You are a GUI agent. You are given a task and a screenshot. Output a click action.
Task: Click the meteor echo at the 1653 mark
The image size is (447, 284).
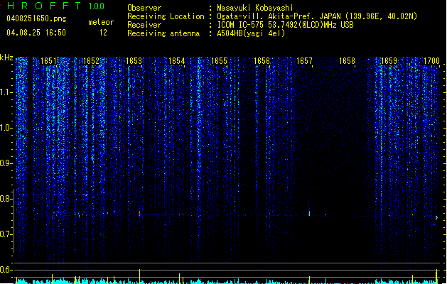click(140, 214)
